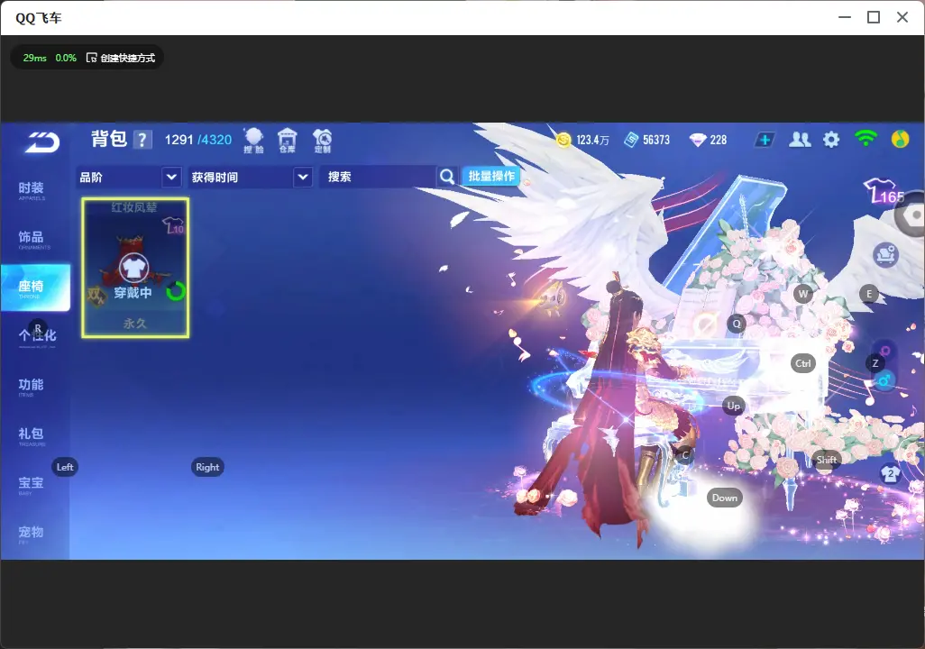Click the L10 shirt badge on item
This screenshot has height=649, width=925.
pyautogui.click(x=173, y=225)
